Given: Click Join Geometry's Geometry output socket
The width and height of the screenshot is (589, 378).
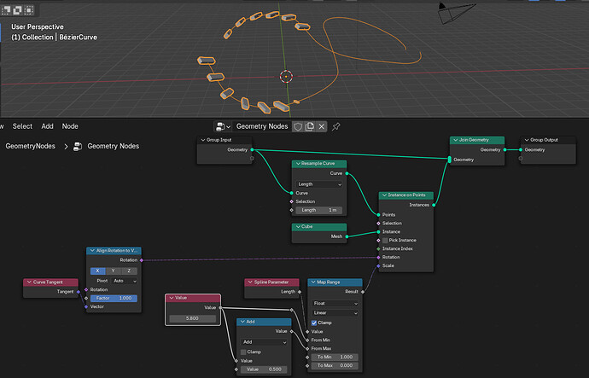Looking at the screenshot, I should pyautogui.click(x=504, y=150).
